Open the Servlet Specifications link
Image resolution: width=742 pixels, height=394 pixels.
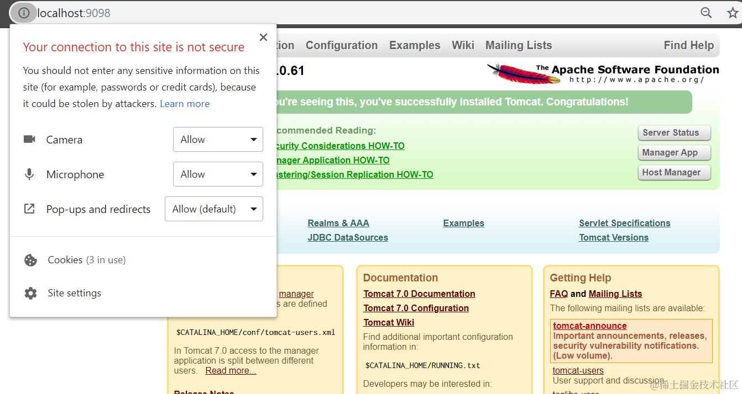coord(625,223)
